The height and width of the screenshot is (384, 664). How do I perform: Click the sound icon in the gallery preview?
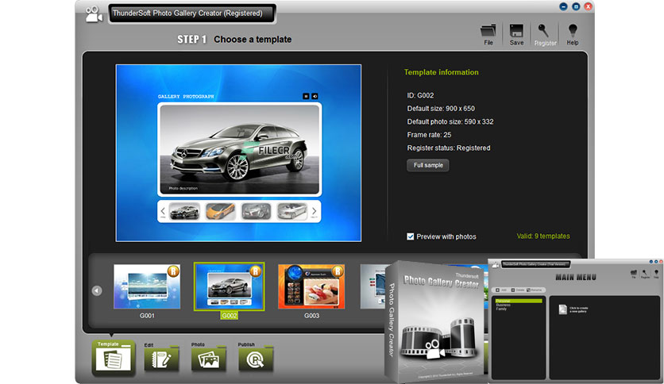click(x=315, y=97)
